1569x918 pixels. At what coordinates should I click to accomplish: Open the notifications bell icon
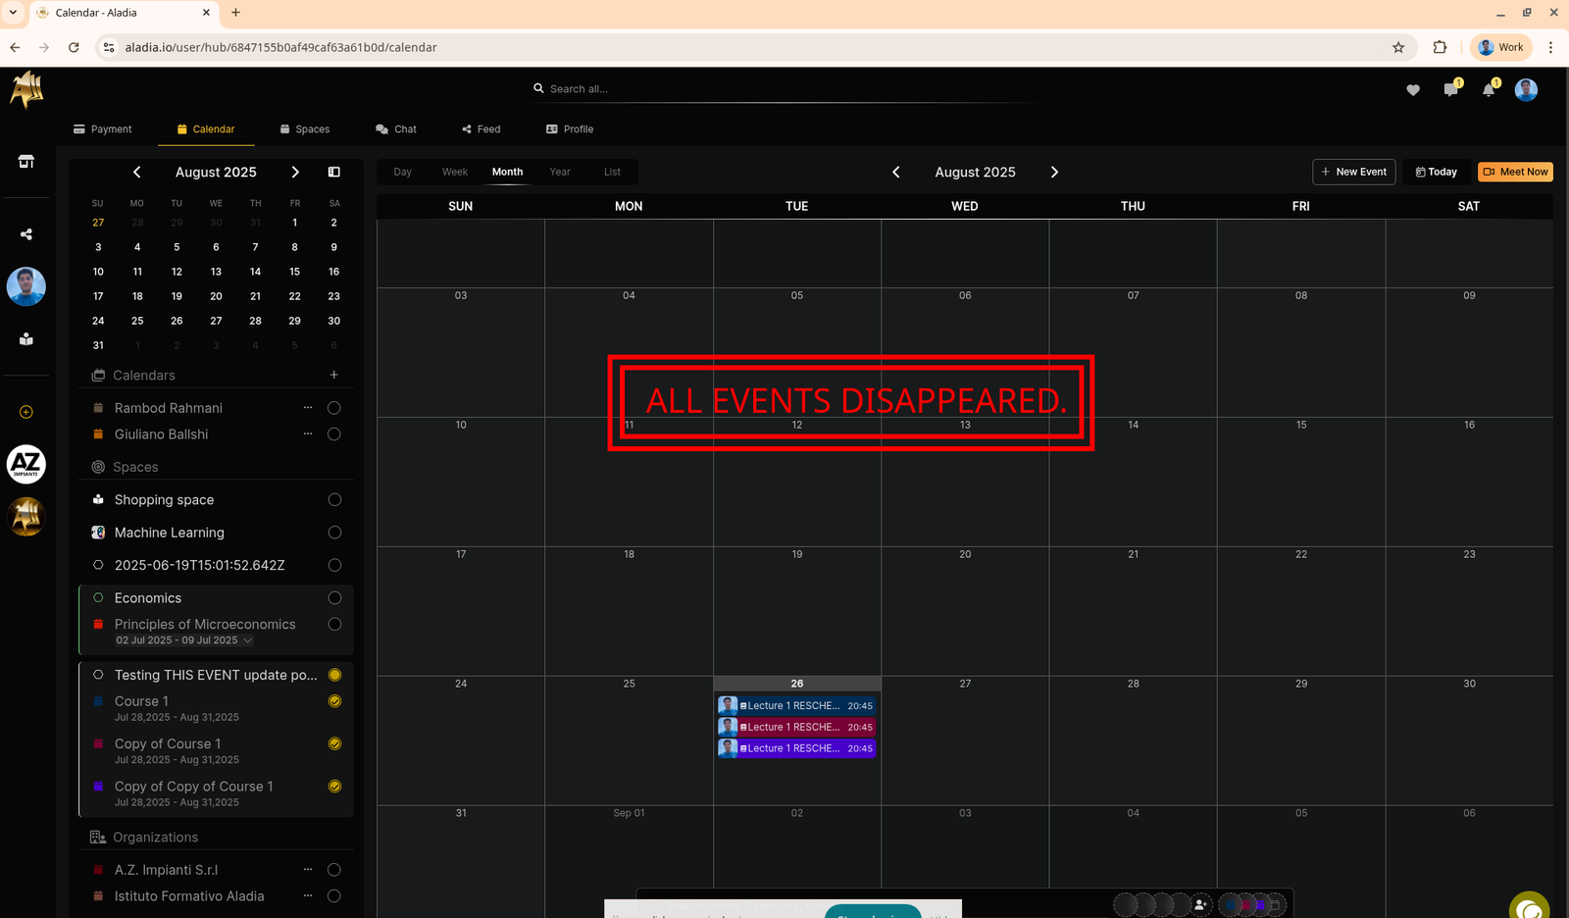pyautogui.click(x=1490, y=89)
